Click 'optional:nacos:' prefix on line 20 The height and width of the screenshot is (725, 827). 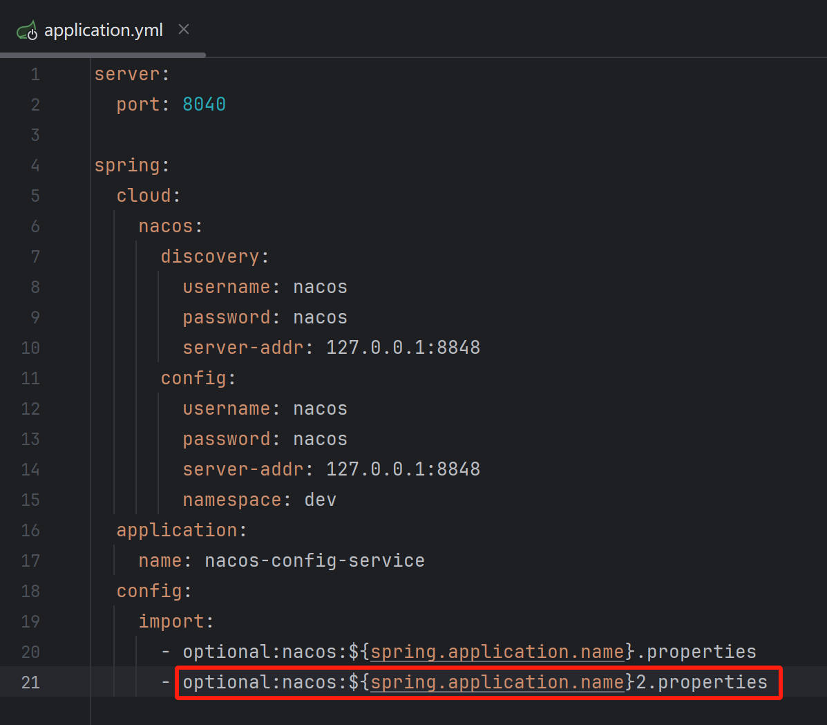[x=265, y=652]
